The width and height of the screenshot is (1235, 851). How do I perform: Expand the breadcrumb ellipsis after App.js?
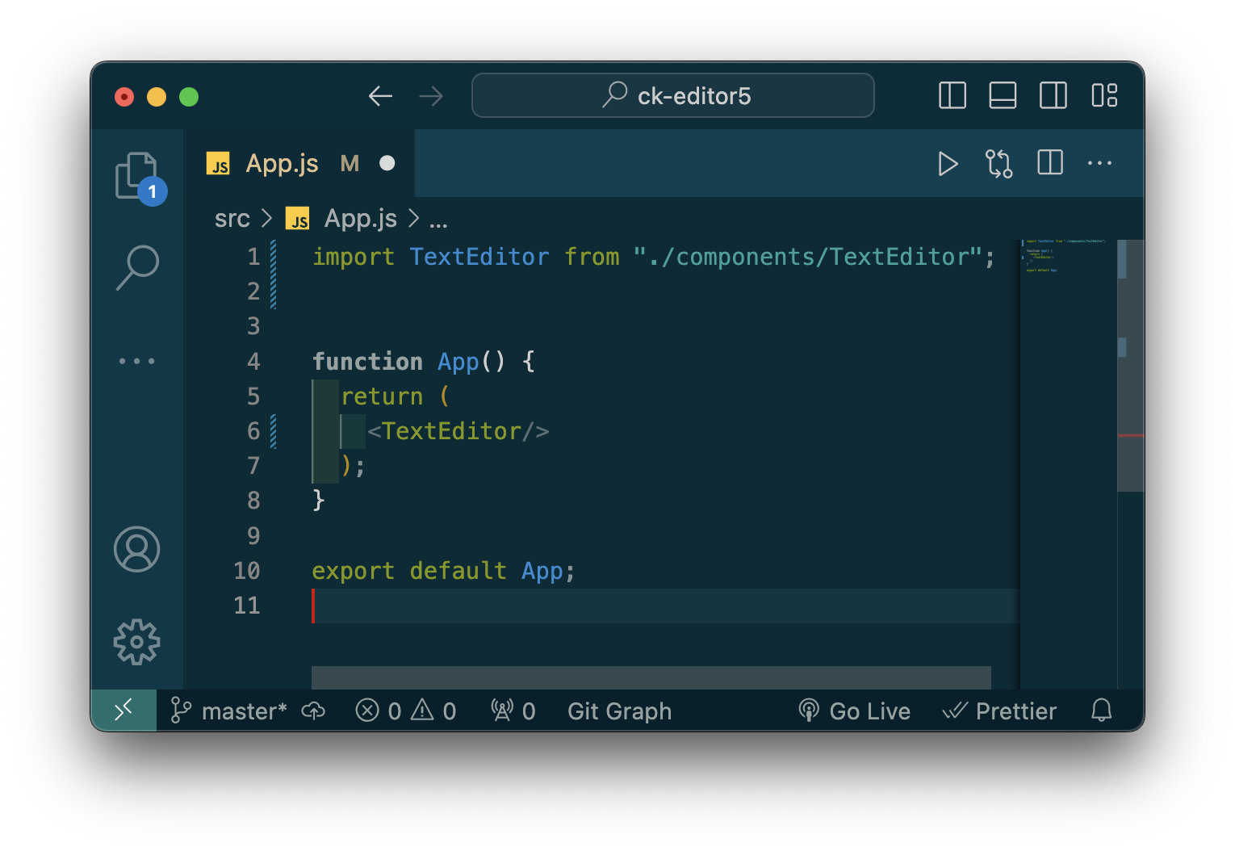click(439, 220)
